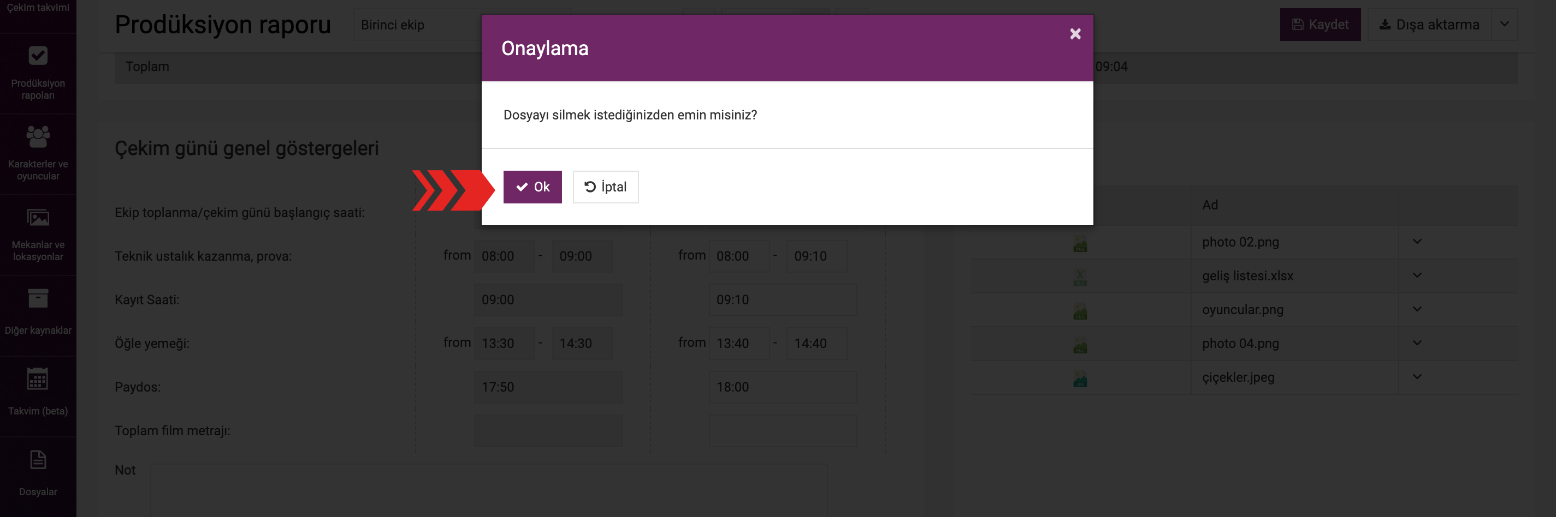Viewport: 1556px width, 517px height.
Task: Cancel deletion with the İptal button
Action: (x=605, y=187)
